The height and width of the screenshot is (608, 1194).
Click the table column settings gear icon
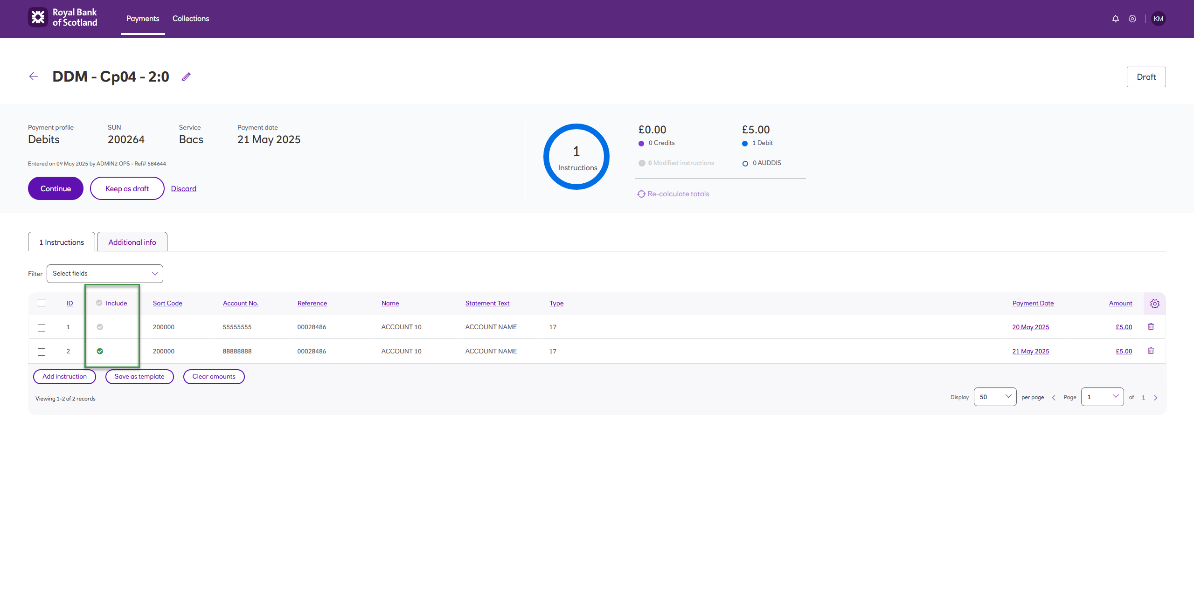1154,304
